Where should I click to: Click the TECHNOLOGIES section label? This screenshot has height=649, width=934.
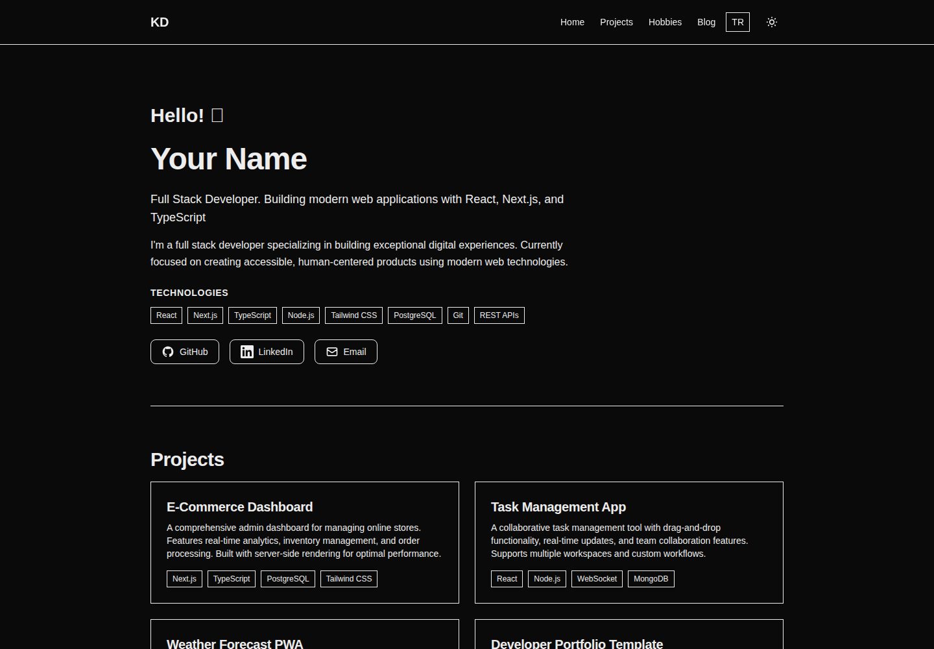189,293
